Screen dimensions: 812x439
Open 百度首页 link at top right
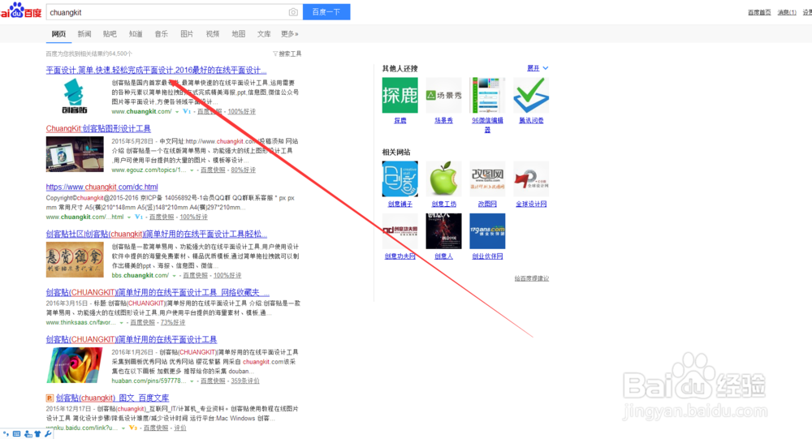pyautogui.click(x=759, y=12)
